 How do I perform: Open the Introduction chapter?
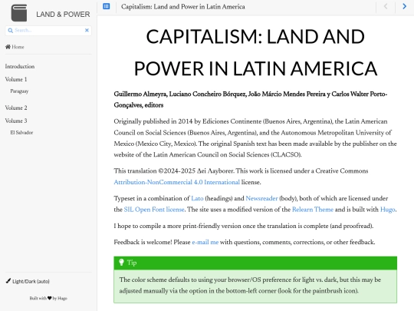click(20, 66)
